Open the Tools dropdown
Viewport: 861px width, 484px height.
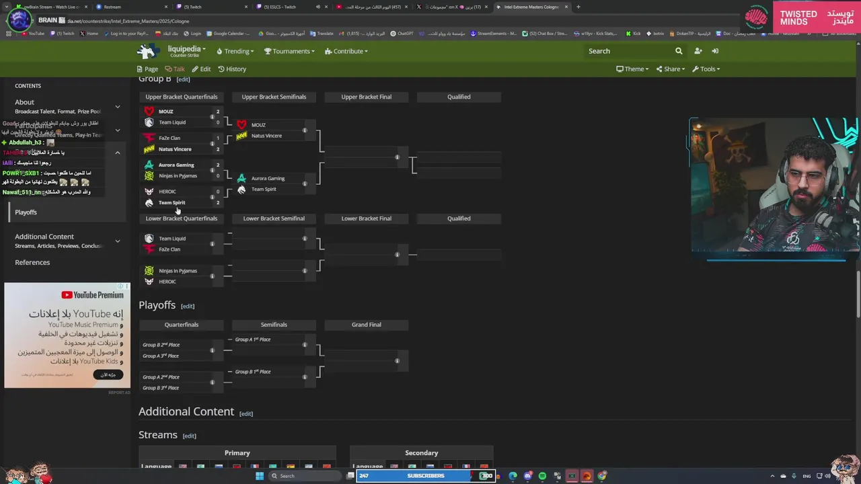pos(705,69)
